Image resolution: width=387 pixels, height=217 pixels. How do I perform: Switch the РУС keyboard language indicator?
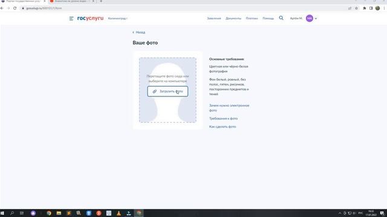coord(360,213)
